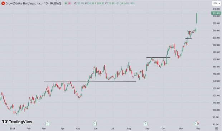Click the open value O220.00
Viewport: 222px width, 131px height.
79,3
